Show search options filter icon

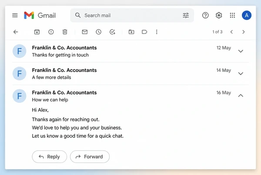coord(186,16)
